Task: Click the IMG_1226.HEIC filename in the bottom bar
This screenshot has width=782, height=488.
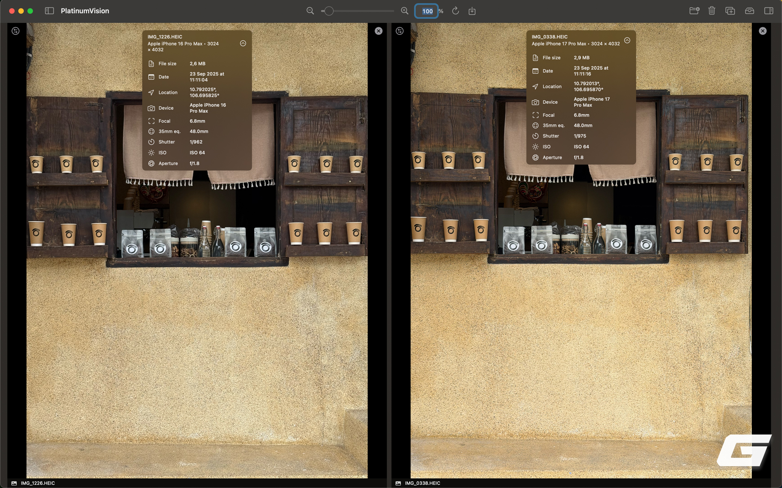Action: (x=38, y=483)
